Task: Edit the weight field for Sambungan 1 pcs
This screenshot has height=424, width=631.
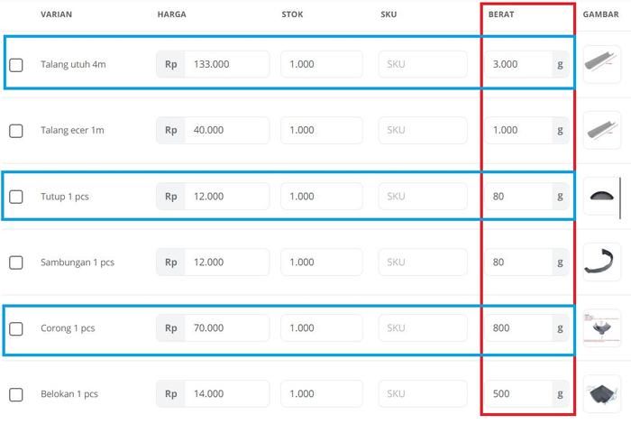Action: 517,263
